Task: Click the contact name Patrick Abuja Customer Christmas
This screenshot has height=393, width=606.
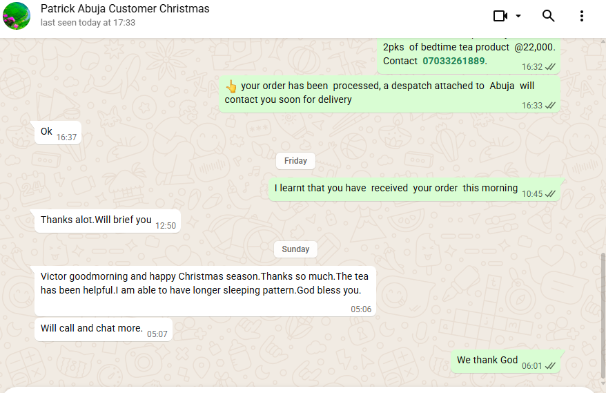Action: (125, 9)
